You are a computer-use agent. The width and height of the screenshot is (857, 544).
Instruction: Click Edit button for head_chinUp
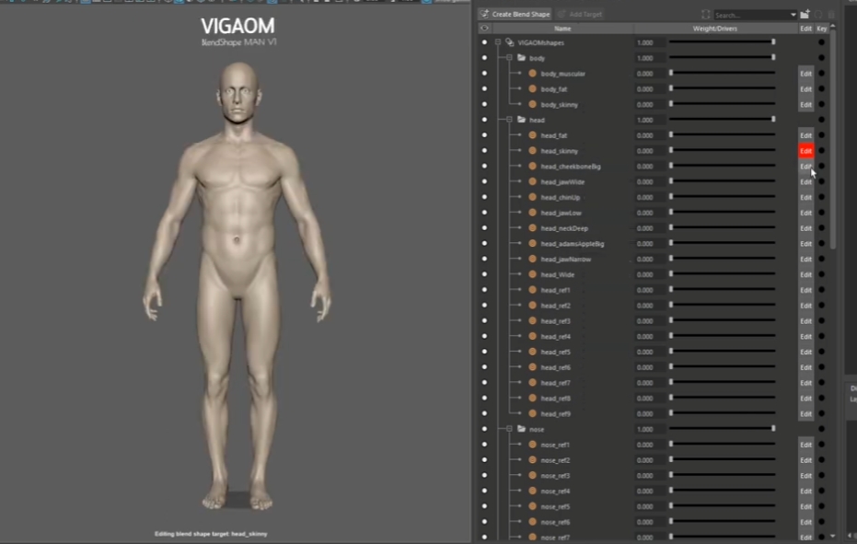(x=805, y=197)
